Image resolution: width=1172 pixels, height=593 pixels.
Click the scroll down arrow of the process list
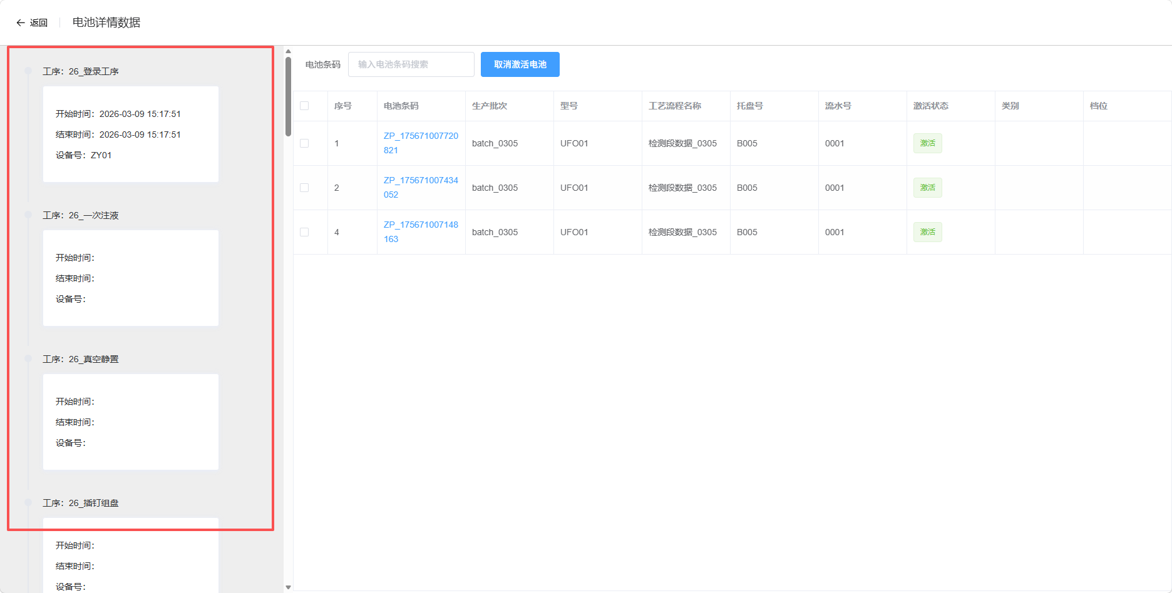click(288, 587)
